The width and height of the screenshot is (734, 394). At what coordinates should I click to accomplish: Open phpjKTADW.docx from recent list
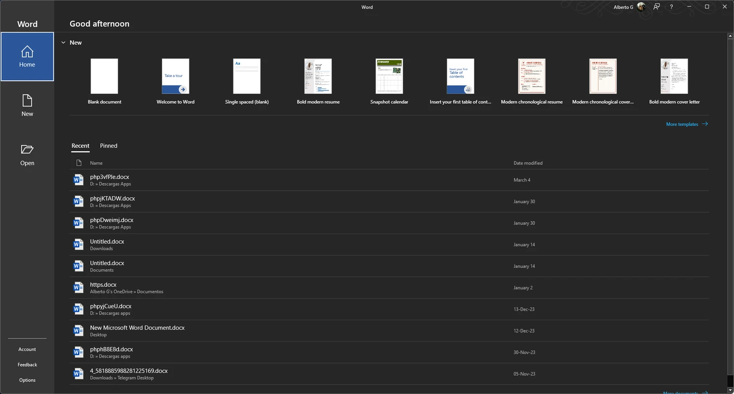tap(389, 201)
